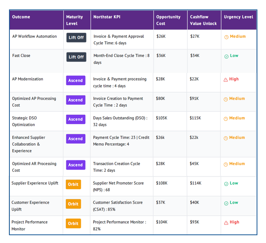
Task: Click the $91K cashflow value
Action: pos(194,98)
